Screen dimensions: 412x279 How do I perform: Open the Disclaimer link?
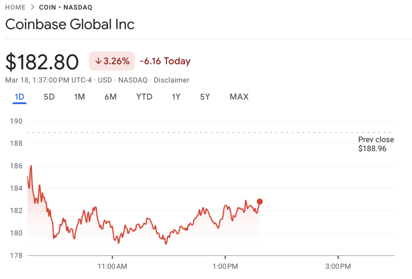[171, 80]
